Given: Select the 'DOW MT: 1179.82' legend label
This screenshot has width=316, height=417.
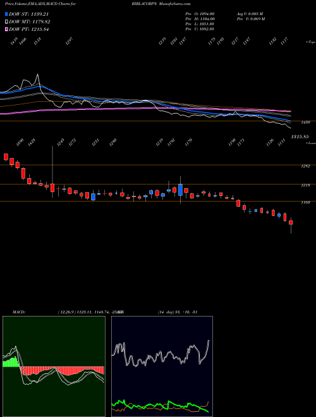Looking at the screenshot, I should tap(30, 22).
